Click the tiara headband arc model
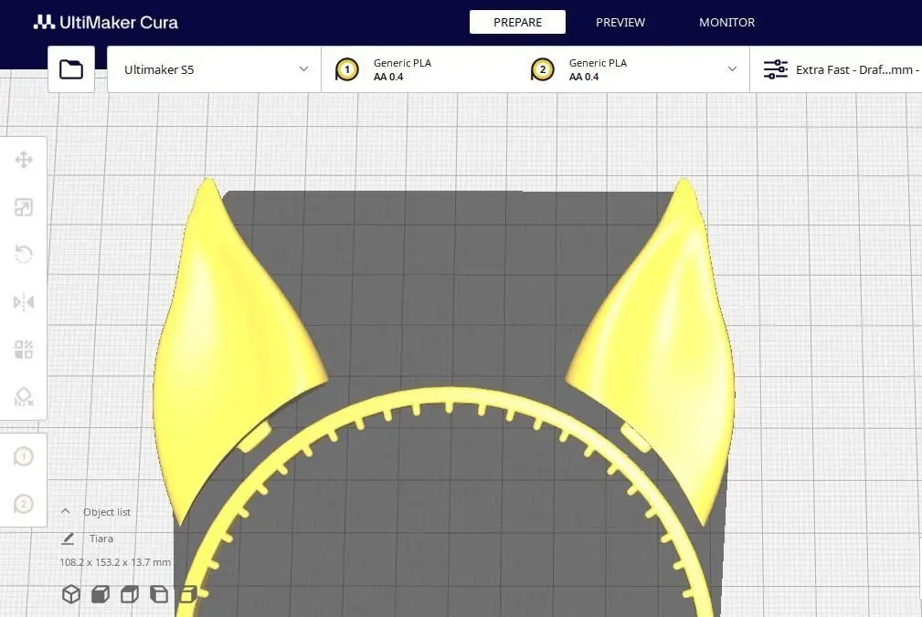Viewport: 922px width, 617px height. tap(449, 395)
